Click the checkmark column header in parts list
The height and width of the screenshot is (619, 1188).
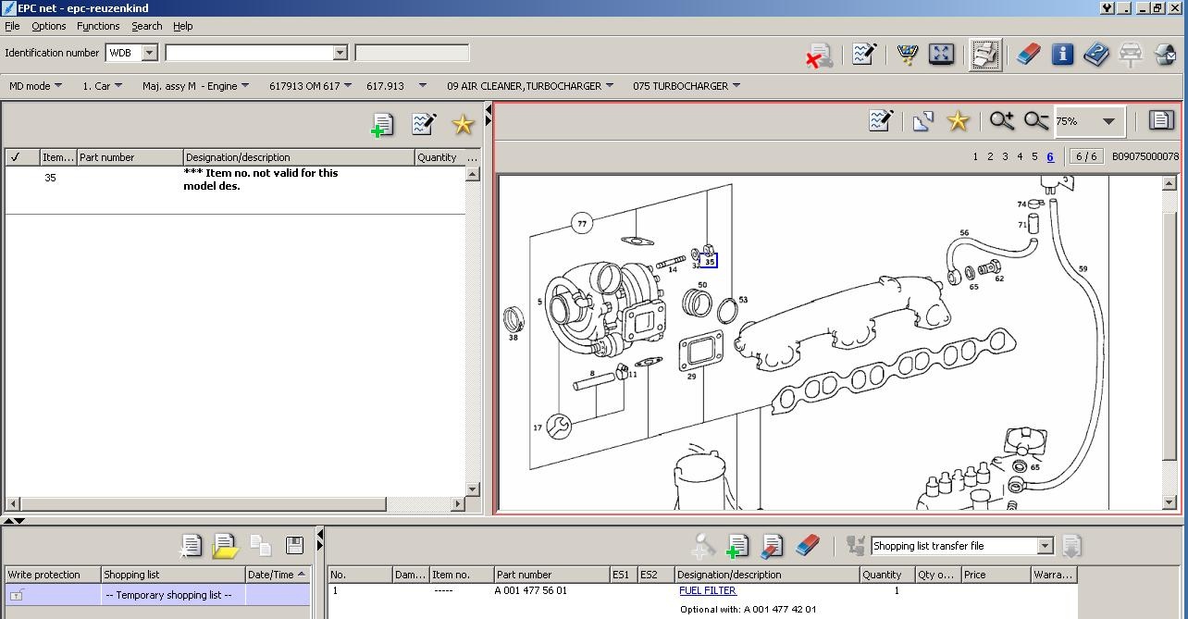16,157
